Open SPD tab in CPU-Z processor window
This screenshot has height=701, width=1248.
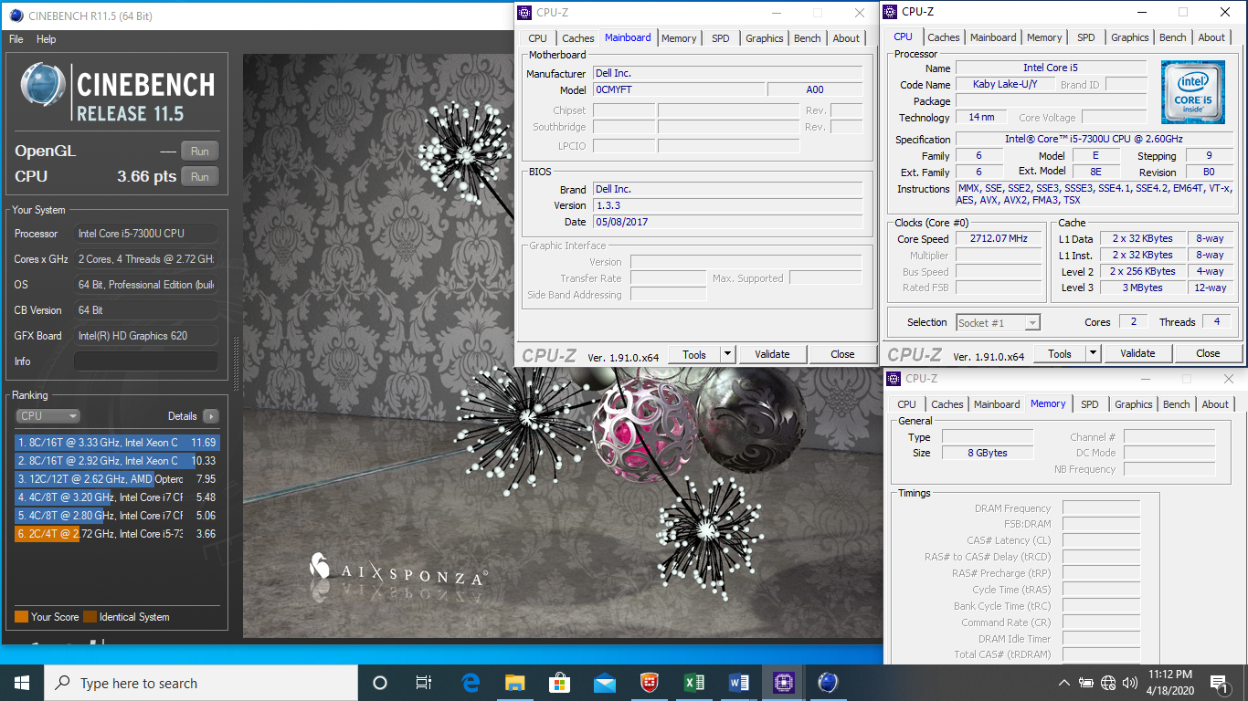point(1086,37)
